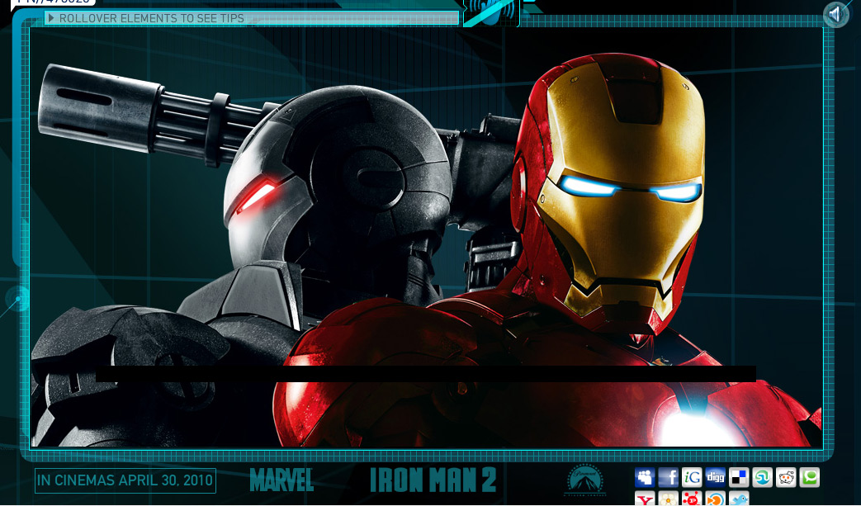Share on Technorati green bubble icon

tap(810, 477)
